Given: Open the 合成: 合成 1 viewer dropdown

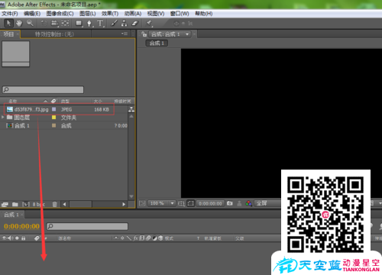Looking at the screenshot, I should [x=187, y=34].
